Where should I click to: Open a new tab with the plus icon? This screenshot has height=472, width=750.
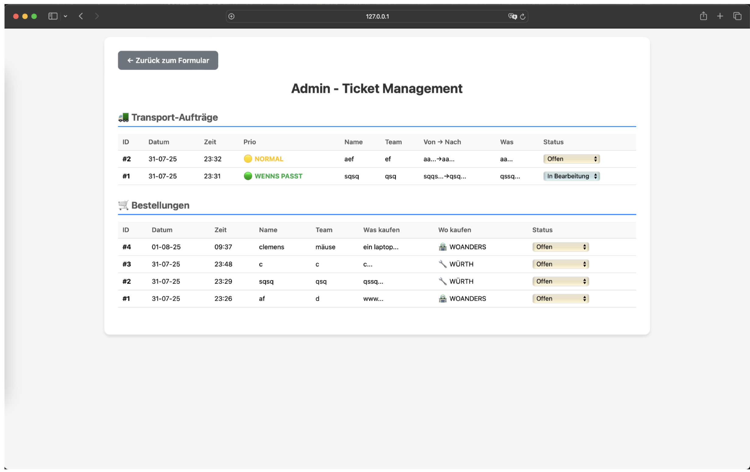(720, 16)
